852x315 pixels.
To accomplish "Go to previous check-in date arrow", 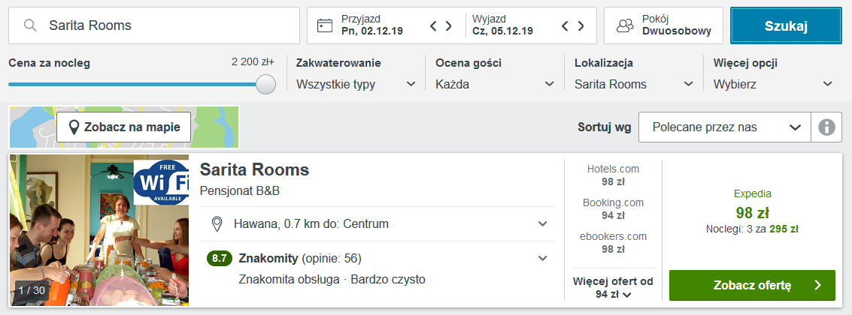I will click(x=434, y=25).
